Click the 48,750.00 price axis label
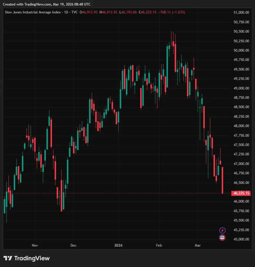The width and height of the screenshot is (255, 267). [241, 98]
